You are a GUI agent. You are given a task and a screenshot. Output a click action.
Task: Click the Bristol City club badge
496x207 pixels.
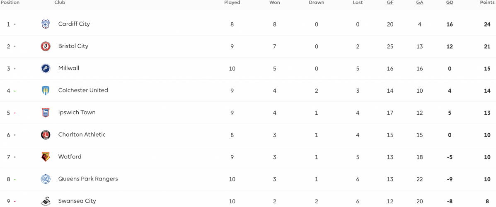click(x=46, y=46)
